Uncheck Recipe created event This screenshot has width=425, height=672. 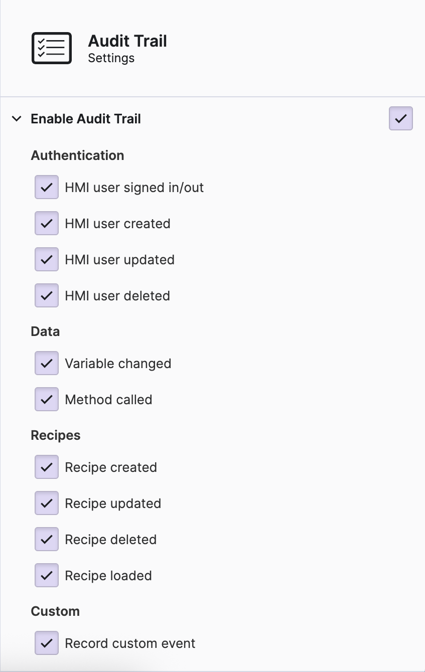click(47, 467)
